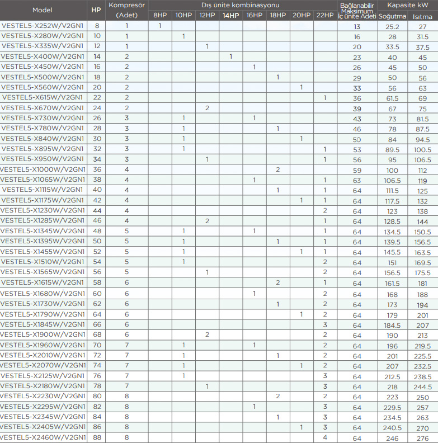
Task: Select model VESTEL5-X1175W/V2GN1
Action: point(43,200)
